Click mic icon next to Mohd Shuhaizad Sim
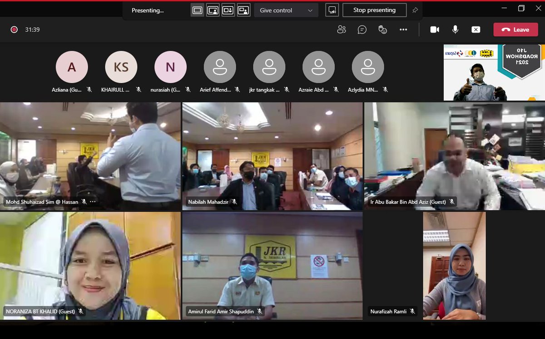545x339 pixels. click(x=84, y=202)
